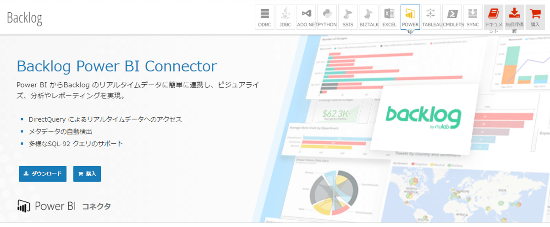Choose the ADO.NET provider icon
550x227 pixels.
click(306, 17)
